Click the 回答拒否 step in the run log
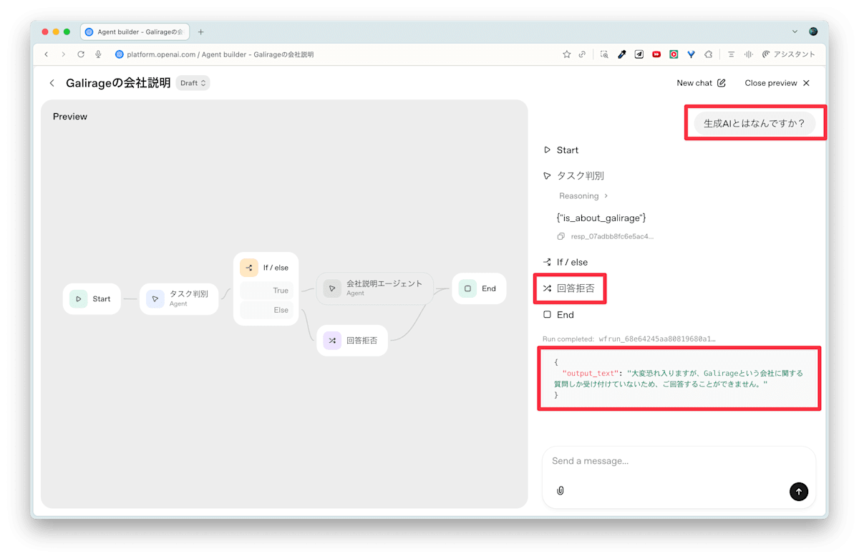The width and height of the screenshot is (859, 559). (568, 288)
